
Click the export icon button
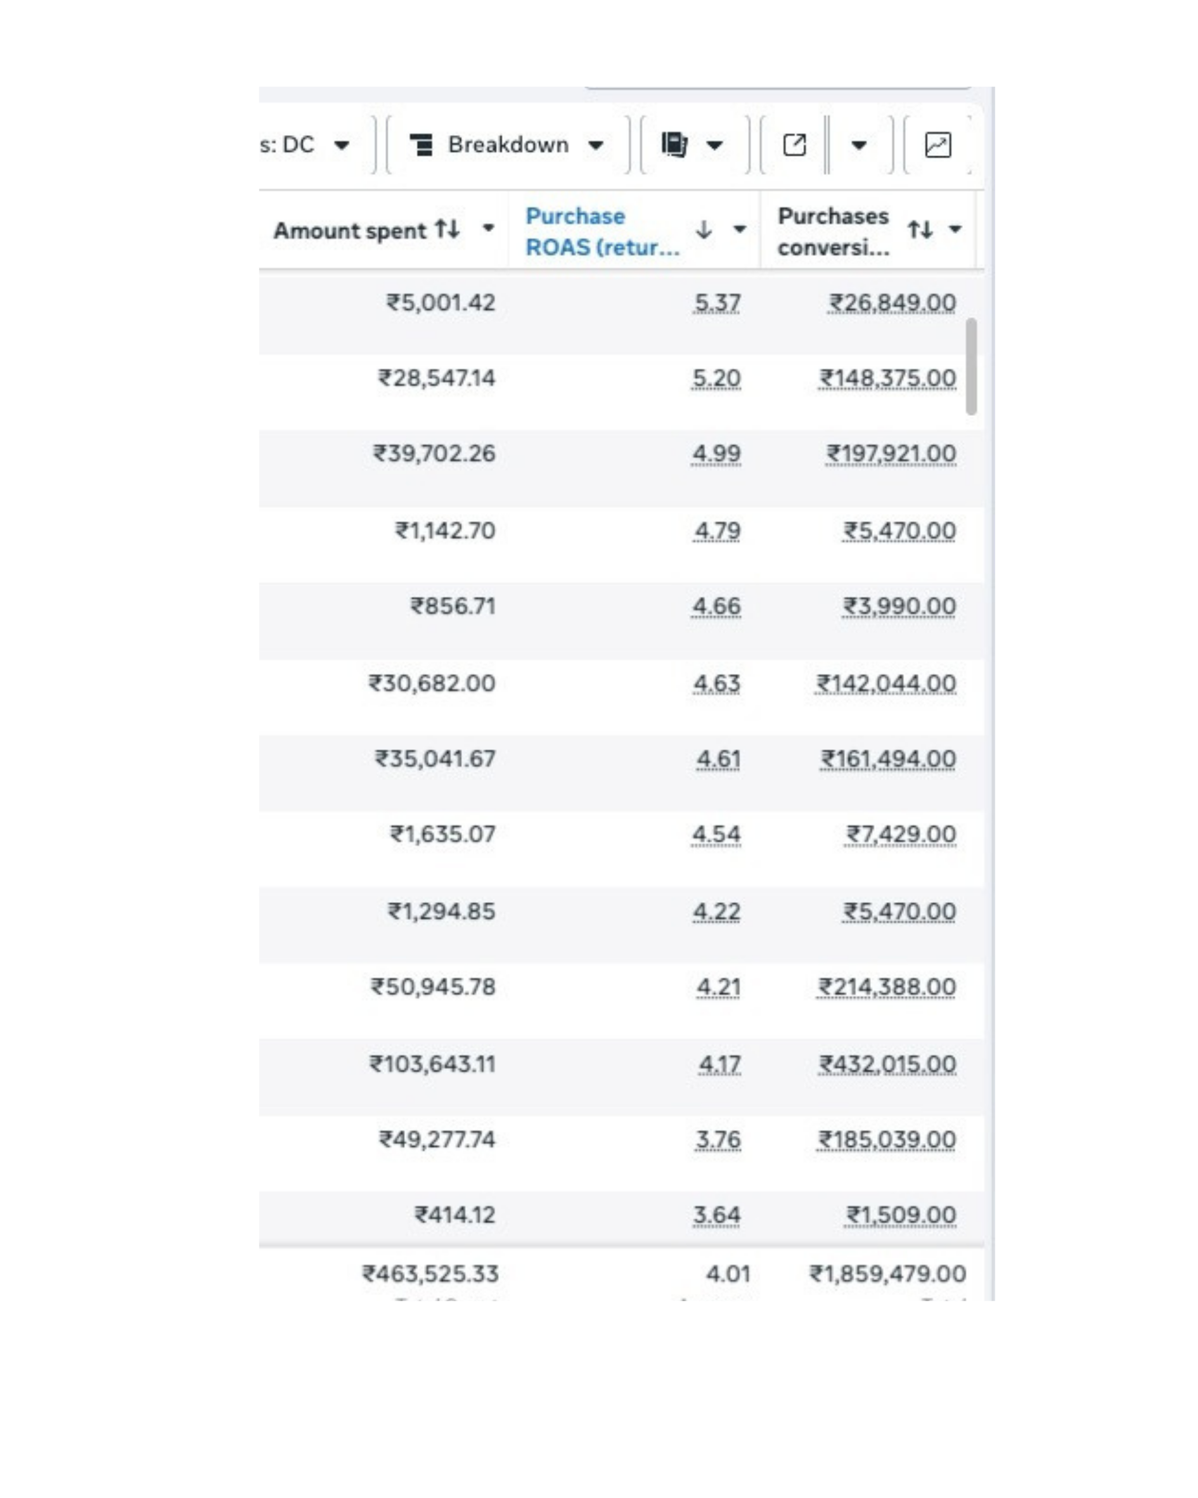(794, 145)
